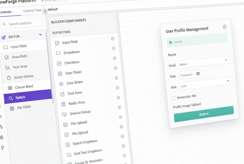Screen dimensions: 244x164
Task: Click the green Aoreld status banner
Action: [197, 40]
